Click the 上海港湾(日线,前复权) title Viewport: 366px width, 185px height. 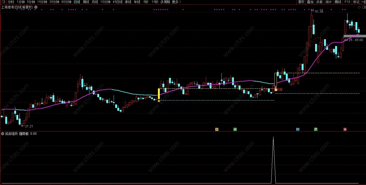point(17,7)
